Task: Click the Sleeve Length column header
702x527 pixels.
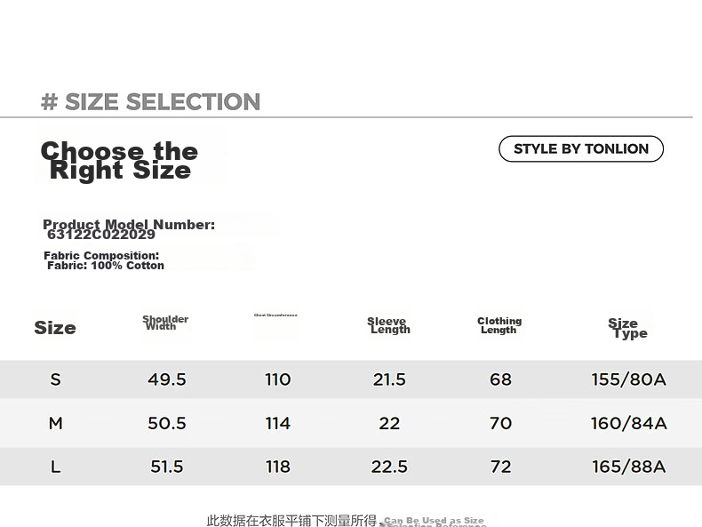Action: (388, 325)
